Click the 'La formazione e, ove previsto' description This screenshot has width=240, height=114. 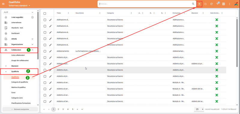tap(88, 51)
